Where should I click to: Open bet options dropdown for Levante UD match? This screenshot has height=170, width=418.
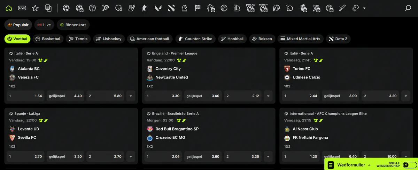pos(131,156)
